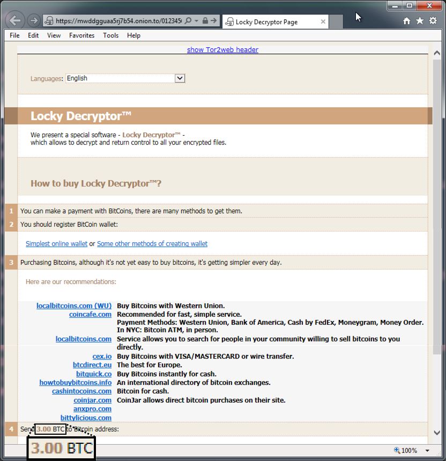
Task: Click the show Tor2web header link
Action: (x=222, y=50)
